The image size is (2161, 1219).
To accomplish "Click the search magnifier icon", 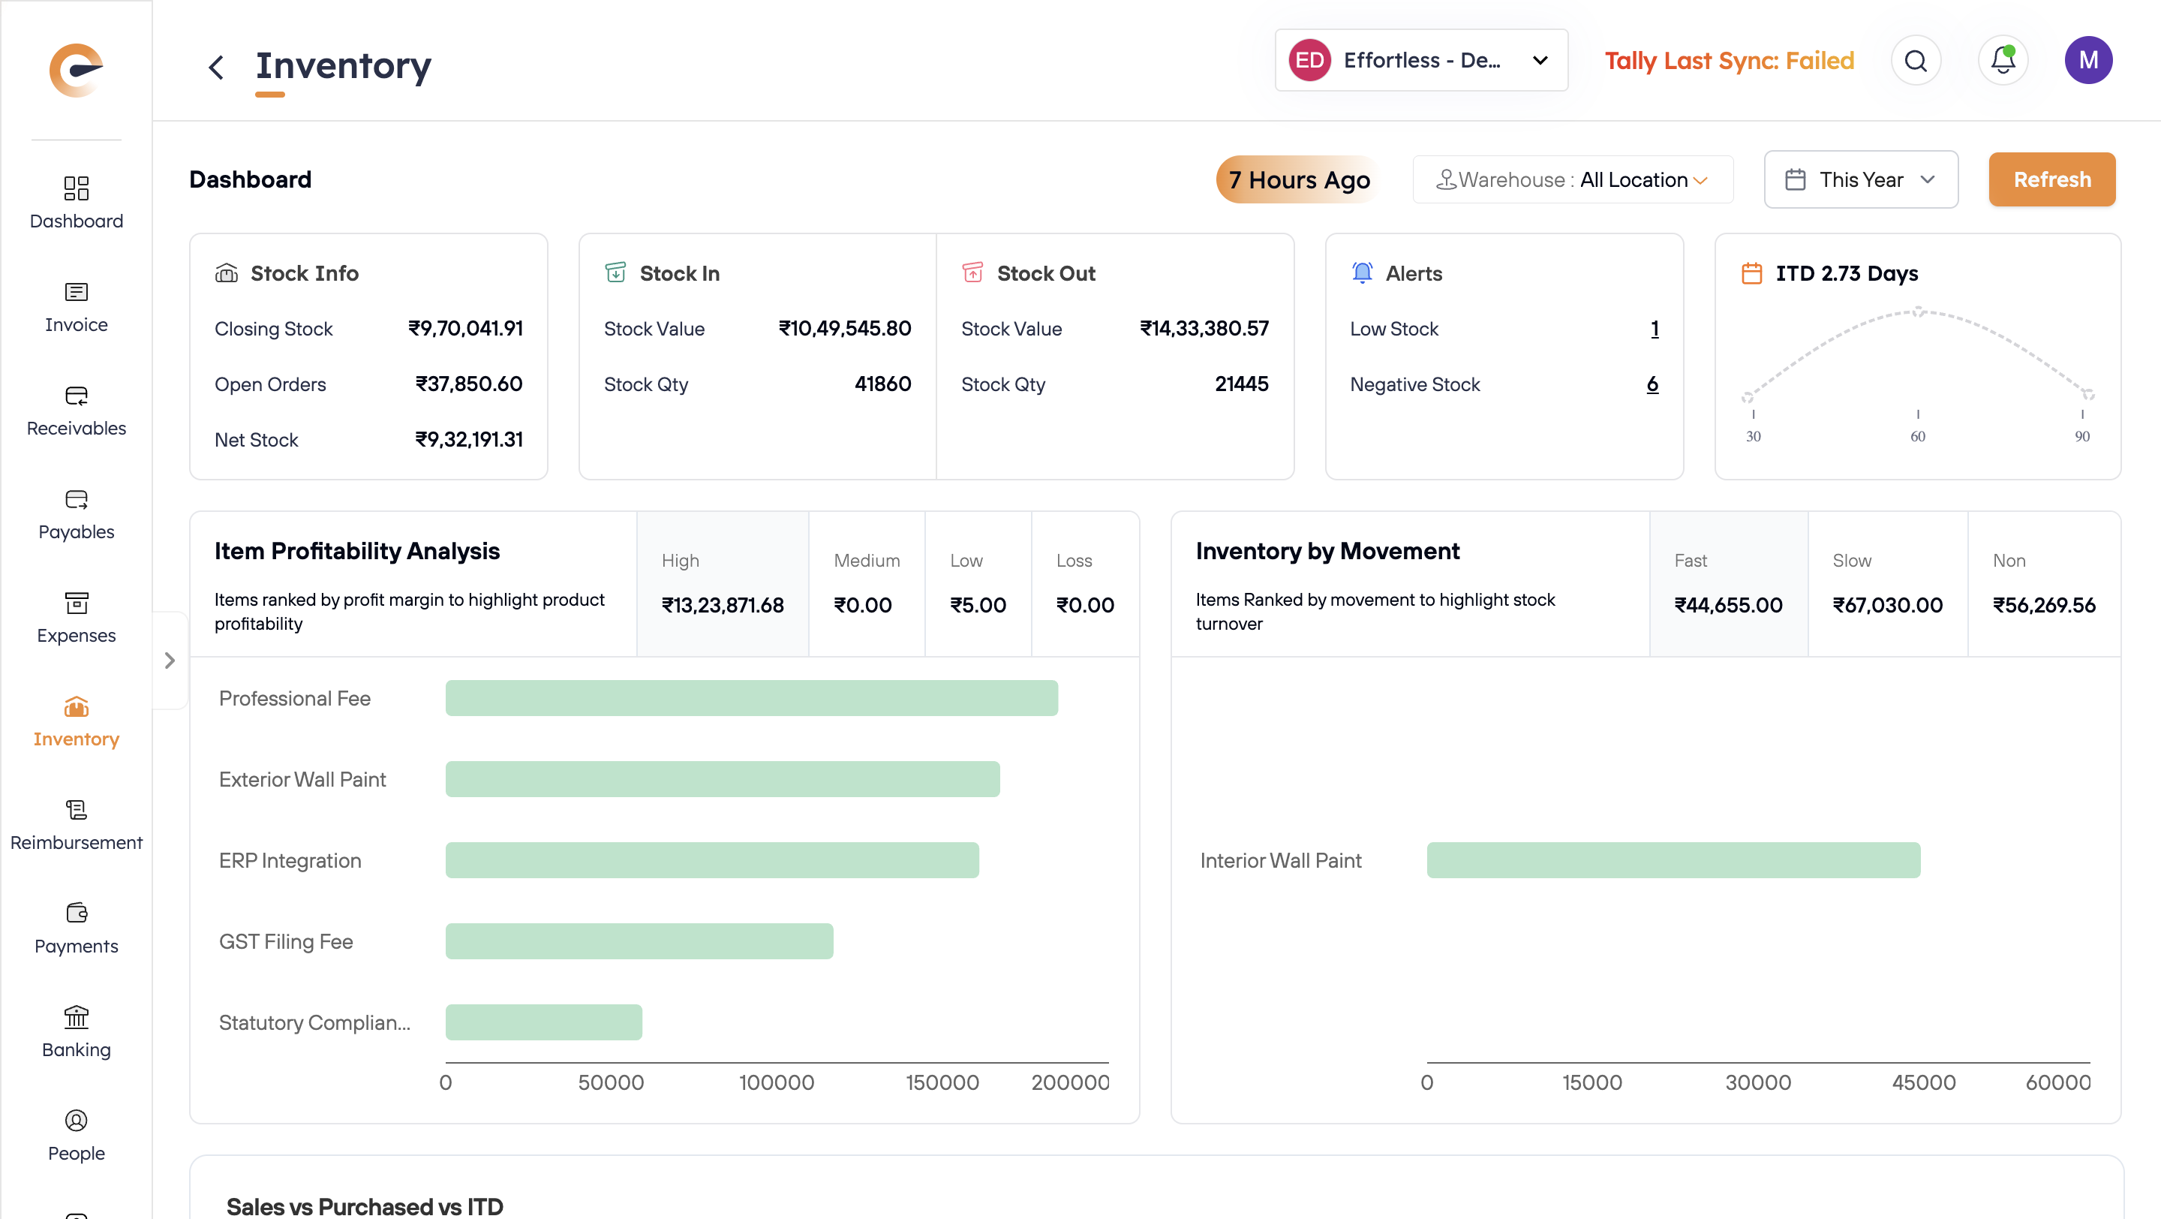I will [1915, 60].
